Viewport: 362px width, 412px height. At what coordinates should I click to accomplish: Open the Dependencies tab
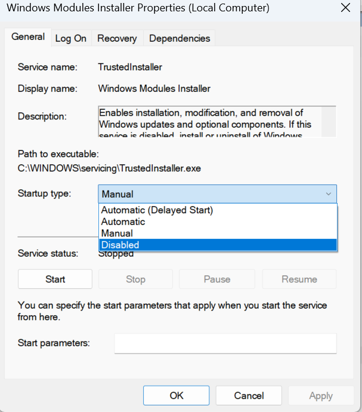(180, 38)
